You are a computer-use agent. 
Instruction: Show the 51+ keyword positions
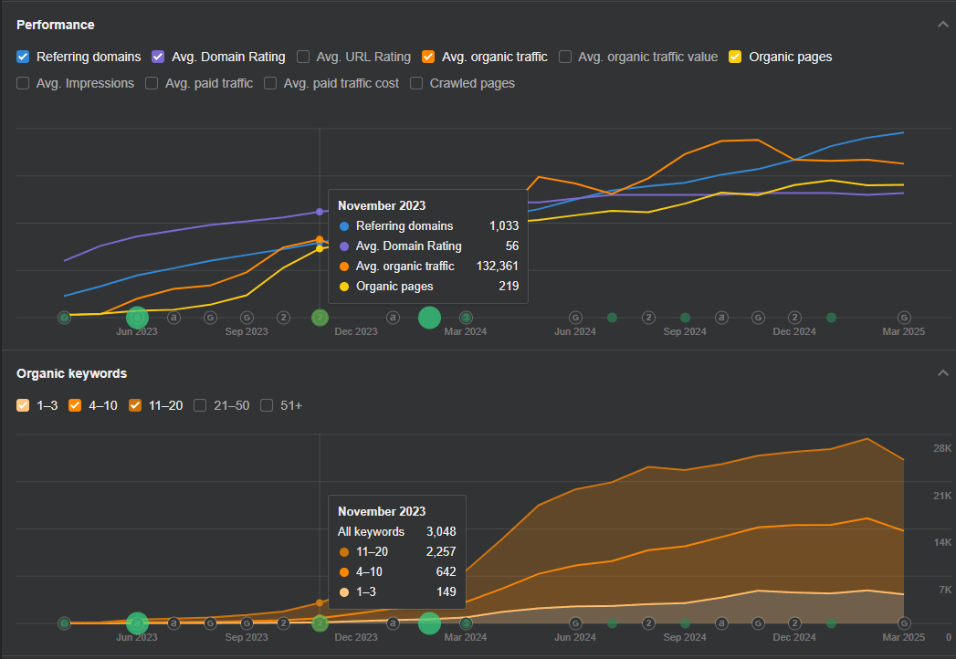(x=267, y=405)
